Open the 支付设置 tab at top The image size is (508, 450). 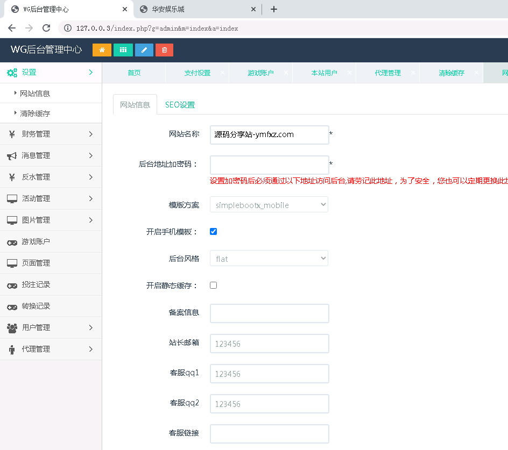[x=196, y=73]
